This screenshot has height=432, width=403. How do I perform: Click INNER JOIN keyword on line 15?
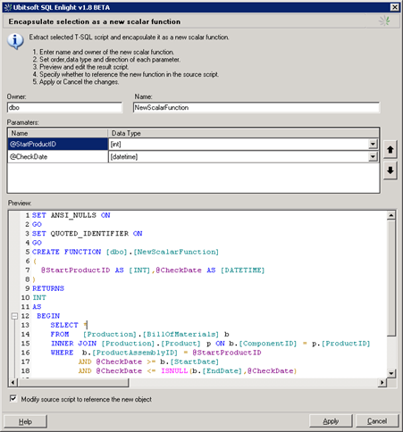coord(74,344)
